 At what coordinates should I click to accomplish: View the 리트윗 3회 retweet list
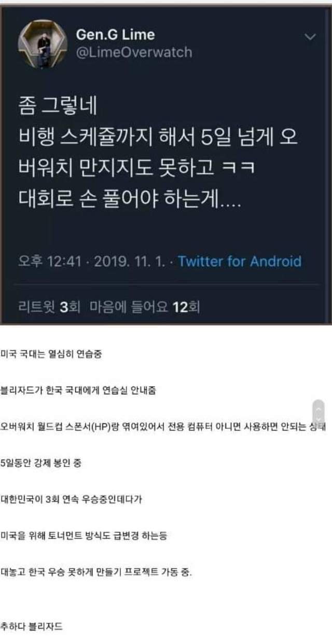click(49, 307)
